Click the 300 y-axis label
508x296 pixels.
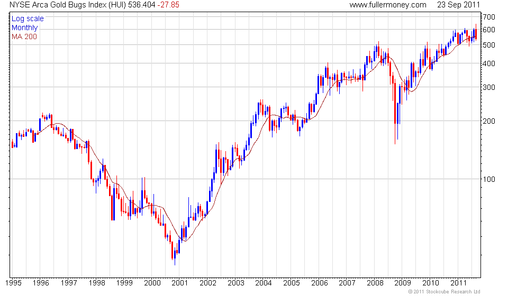(x=488, y=87)
